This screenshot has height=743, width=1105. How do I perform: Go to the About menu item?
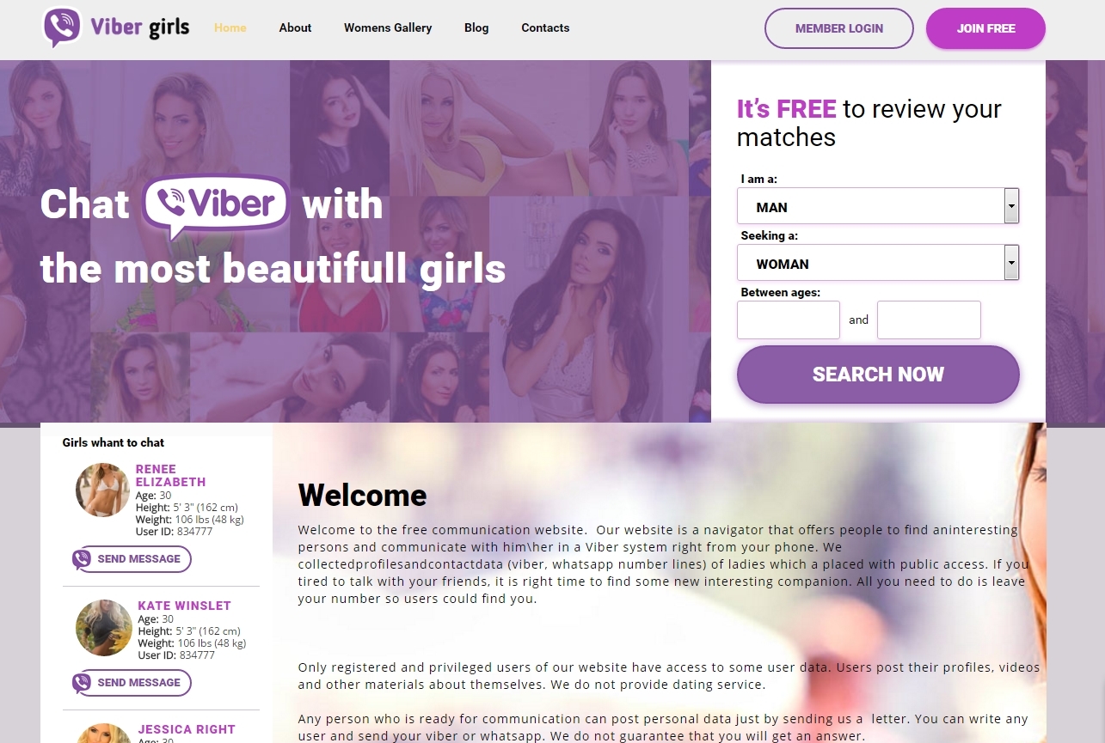[x=295, y=27]
